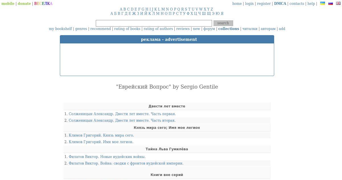This screenshot has width=342, height=180.
Task: Select Cyrillic letter Ю in the alphabet index
Action: coord(218,14)
